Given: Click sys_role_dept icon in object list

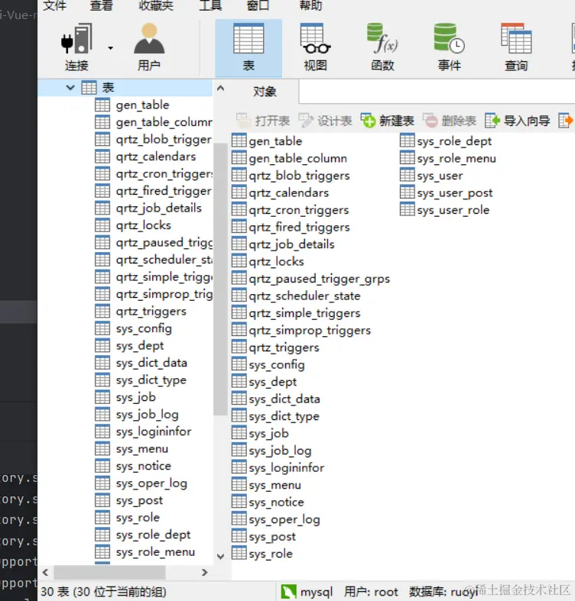Looking at the screenshot, I should [x=408, y=141].
